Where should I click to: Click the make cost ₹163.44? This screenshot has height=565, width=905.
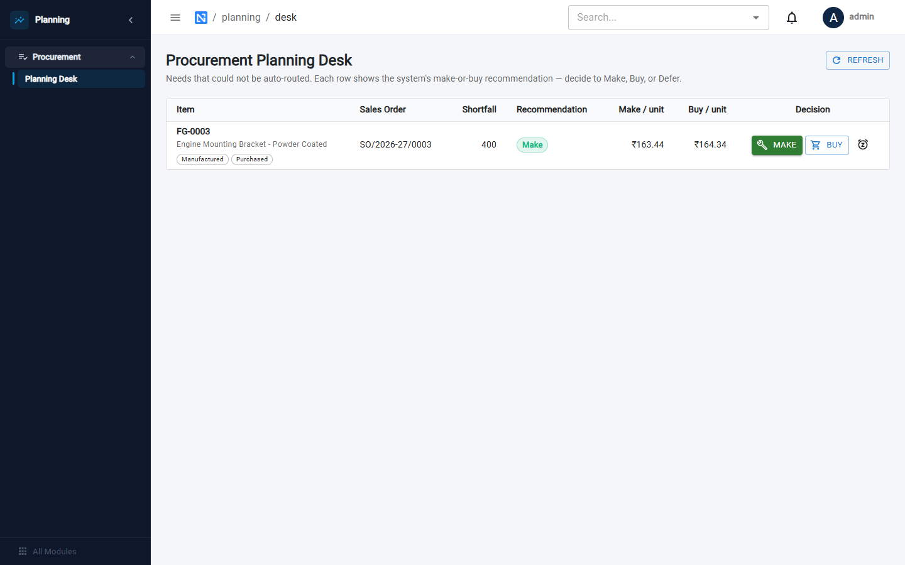(648, 144)
